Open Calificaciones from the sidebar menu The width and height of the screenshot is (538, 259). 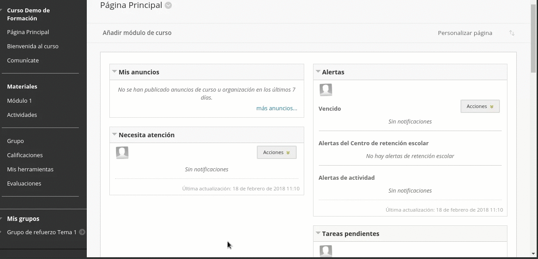tap(25, 155)
